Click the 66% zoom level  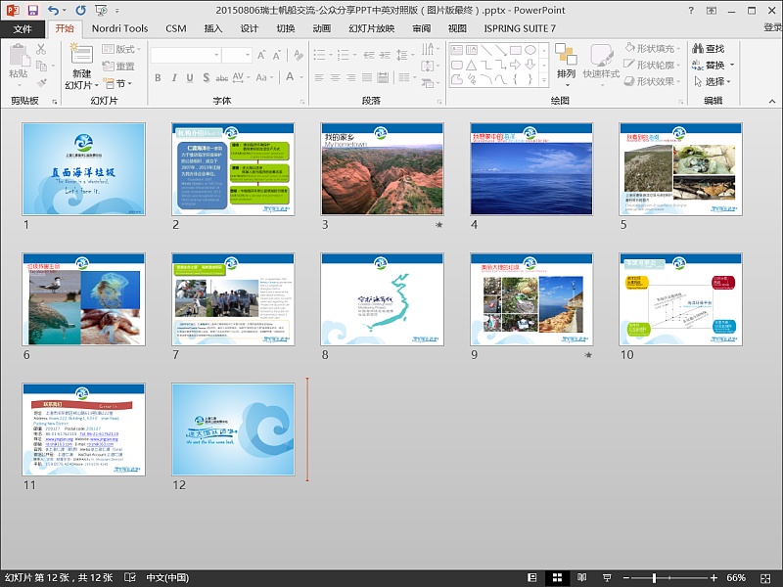(736, 578)
